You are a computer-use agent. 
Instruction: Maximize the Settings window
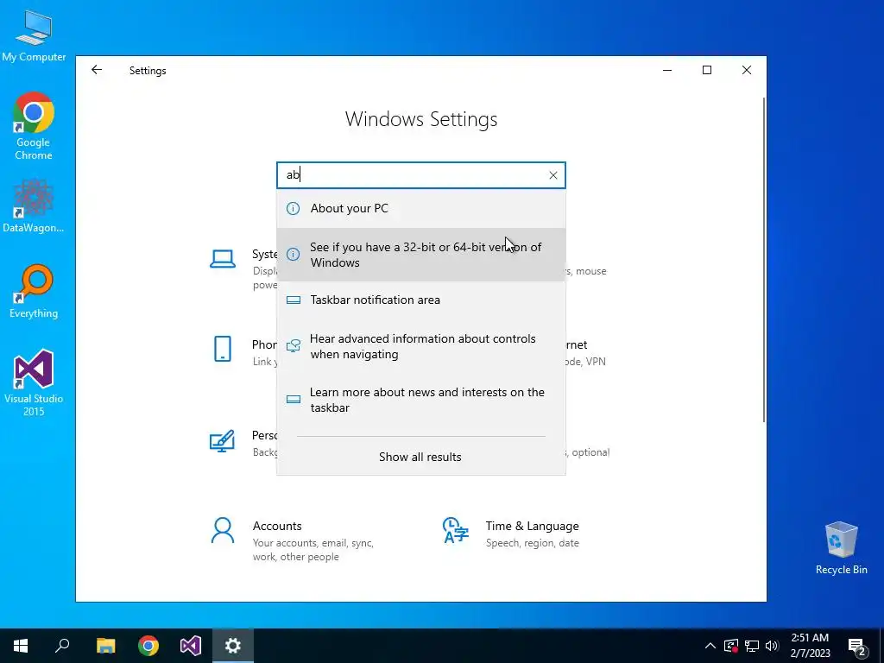pos(707,70)
